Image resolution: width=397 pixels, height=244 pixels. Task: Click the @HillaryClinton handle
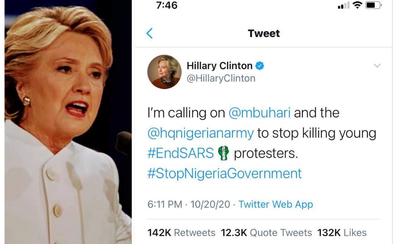221,78
